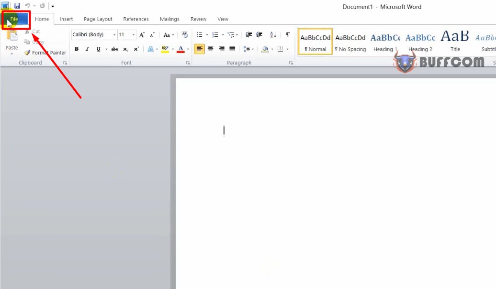Start a multilevel list
This screenshot has width=496, height=289.
231,35
